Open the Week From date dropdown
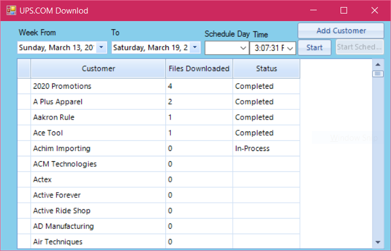Screen dimensions: 391x251 pos(102,48)
